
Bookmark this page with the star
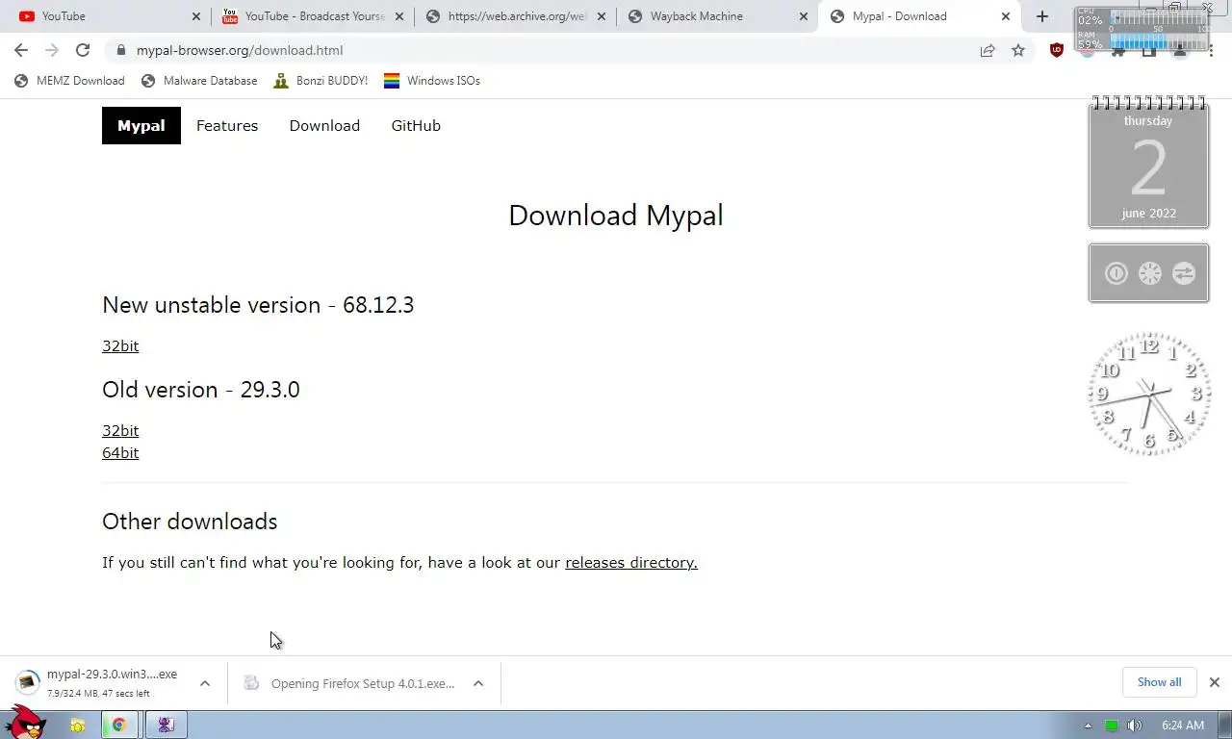(x=1018, y=50)
